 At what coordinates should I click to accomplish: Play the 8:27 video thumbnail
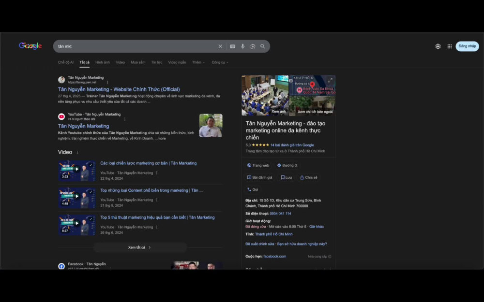click(76, 225)
